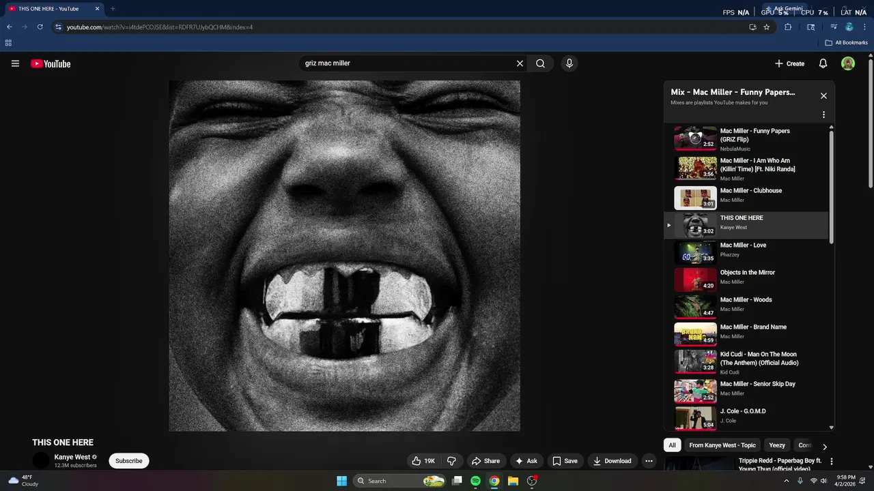Open Chrome media controls icon
Screen dimensions: 874x491
click(834, 27)
